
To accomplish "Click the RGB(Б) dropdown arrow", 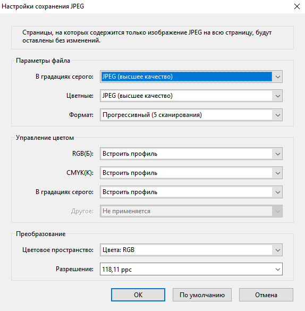I will pos(278,154).
